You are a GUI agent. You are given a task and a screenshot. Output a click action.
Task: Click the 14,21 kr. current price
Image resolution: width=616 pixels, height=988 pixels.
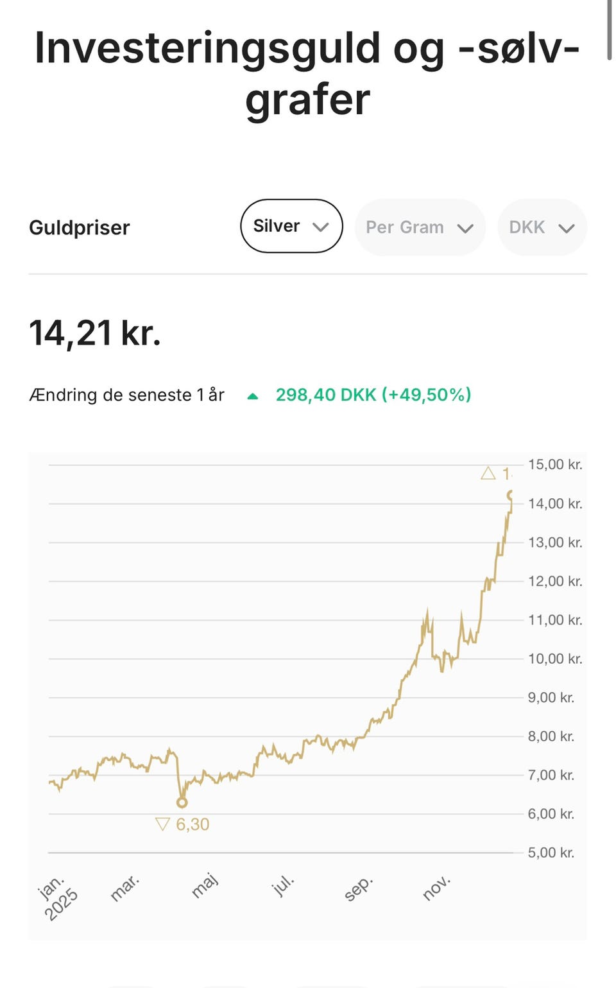tap(95, 334)
